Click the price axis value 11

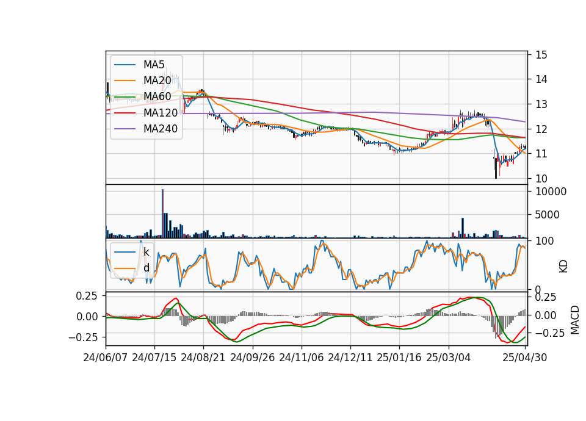click(541, 154)
